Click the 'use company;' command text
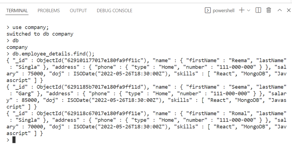Image resolution: width=292 pixels, height=148 pixels. [x=31, y=27]
